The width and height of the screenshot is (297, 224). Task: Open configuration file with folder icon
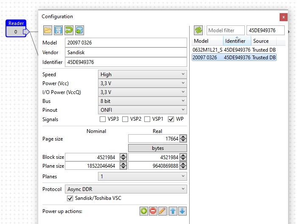click(x=48, y=30)
